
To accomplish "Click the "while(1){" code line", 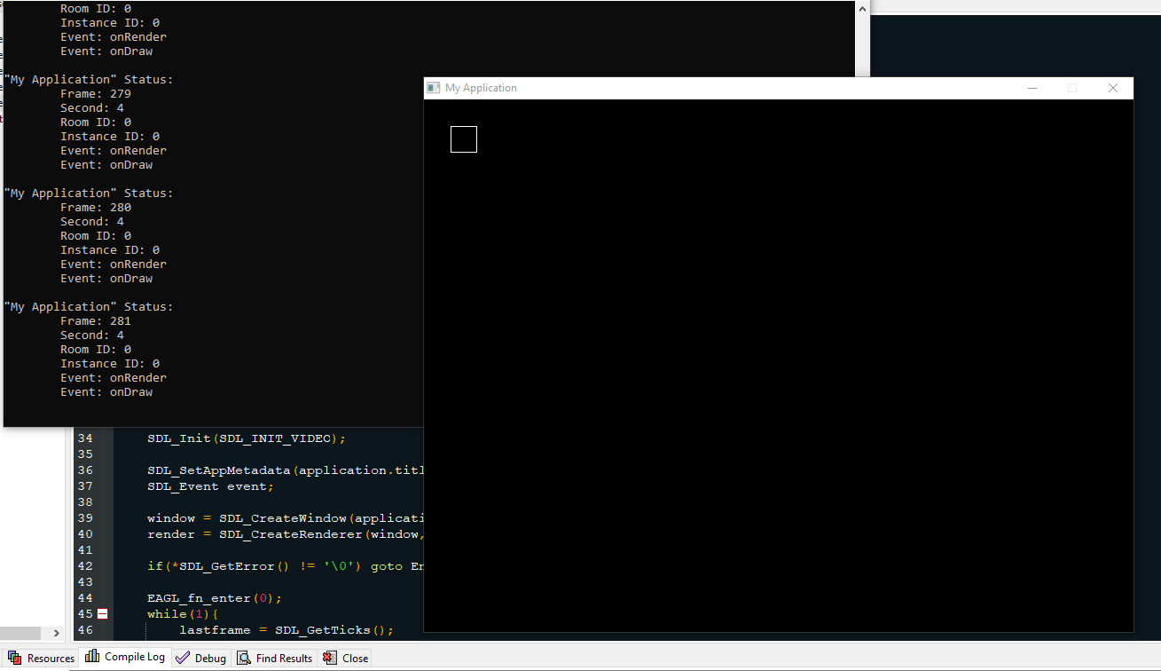I will point(183,614).
